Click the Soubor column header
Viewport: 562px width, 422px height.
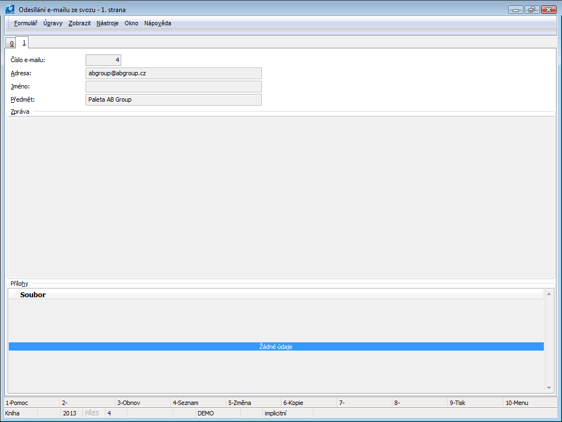click(x=282, y=295)
